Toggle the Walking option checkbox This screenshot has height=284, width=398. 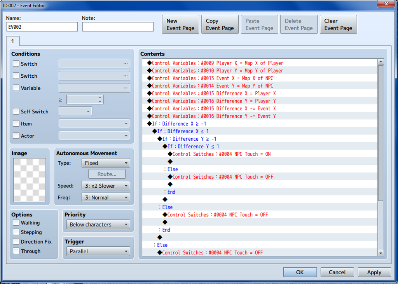pyautogui.click(x=16, y=223)
